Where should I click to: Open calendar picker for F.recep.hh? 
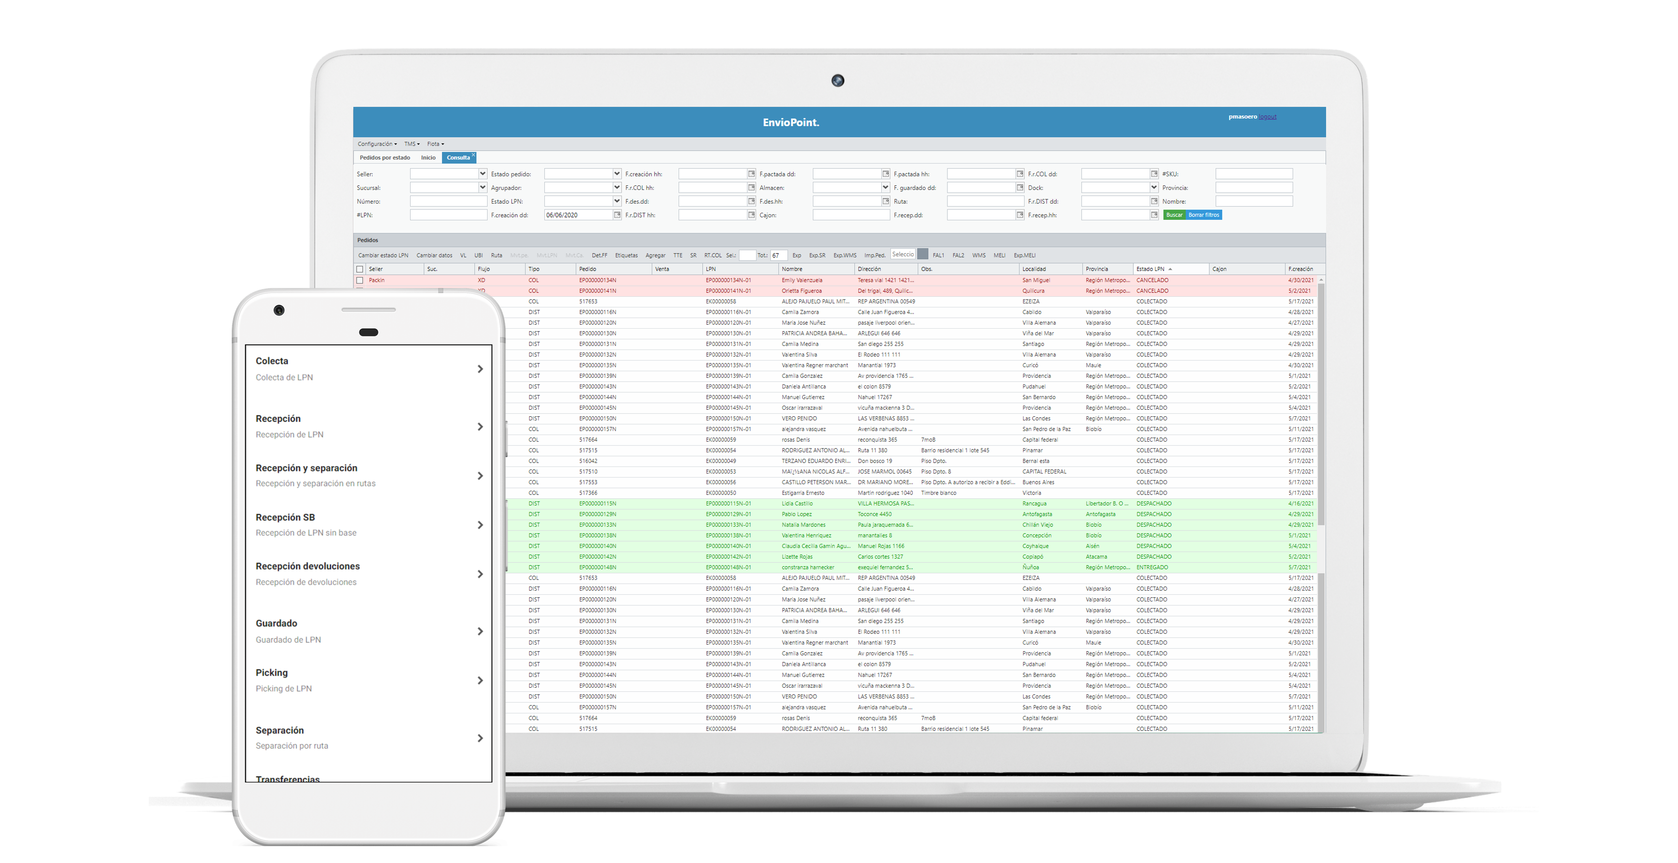[1153, 215]
